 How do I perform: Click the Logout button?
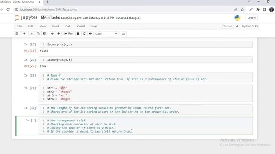[251, 18]
